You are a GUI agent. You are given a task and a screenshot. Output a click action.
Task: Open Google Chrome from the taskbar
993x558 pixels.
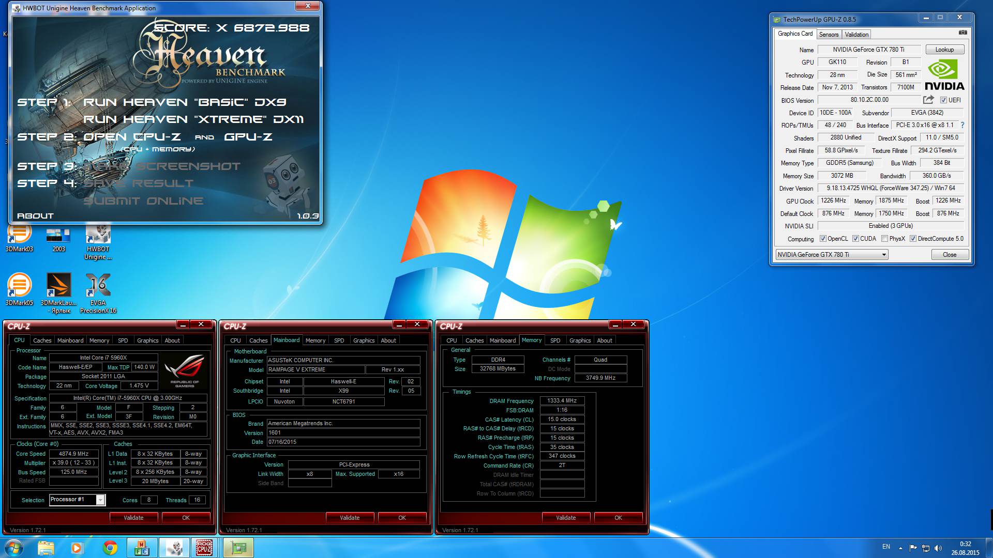(x=110, y=548)
